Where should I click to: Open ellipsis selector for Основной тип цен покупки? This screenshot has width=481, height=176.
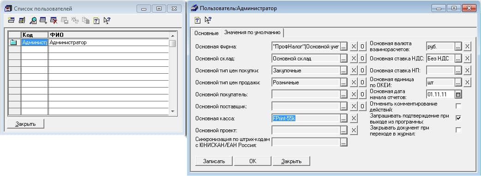pyautogui.click(x=343, y=70)
